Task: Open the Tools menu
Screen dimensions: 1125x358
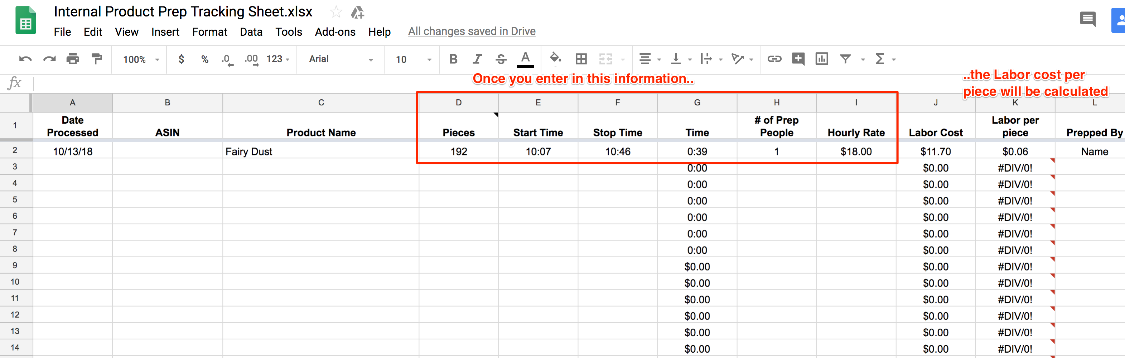Action: (289, 31)
